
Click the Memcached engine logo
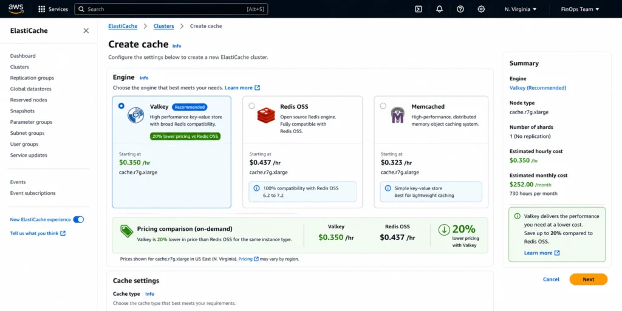pyautogui.click(x=397, y=115)
